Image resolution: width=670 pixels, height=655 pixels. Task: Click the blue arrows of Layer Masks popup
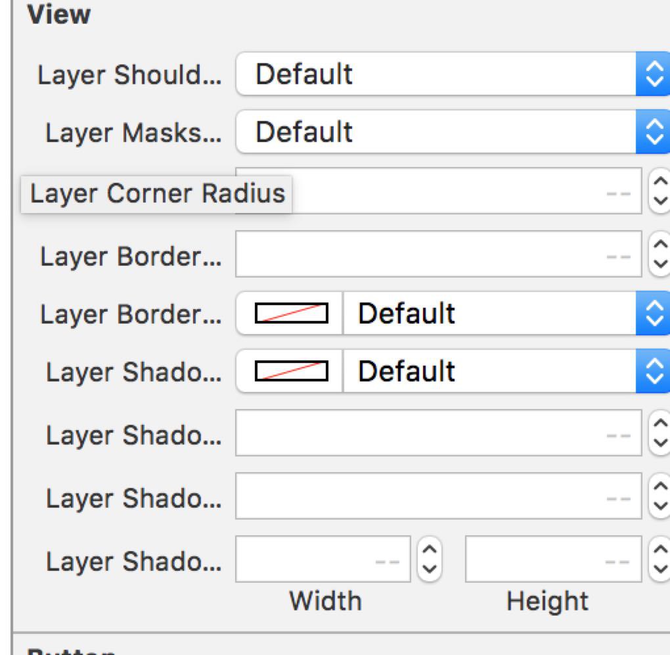pyautogui.click(x=652, y=132)
